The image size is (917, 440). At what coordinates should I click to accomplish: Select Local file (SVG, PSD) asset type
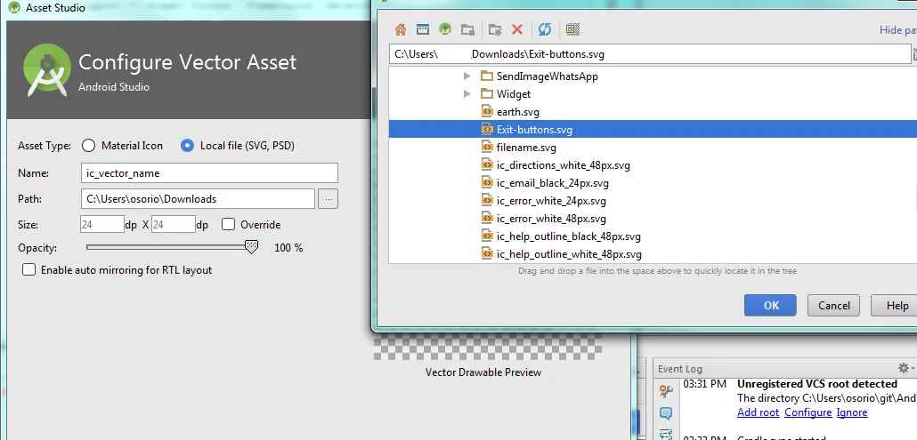(x=187, y=145)
